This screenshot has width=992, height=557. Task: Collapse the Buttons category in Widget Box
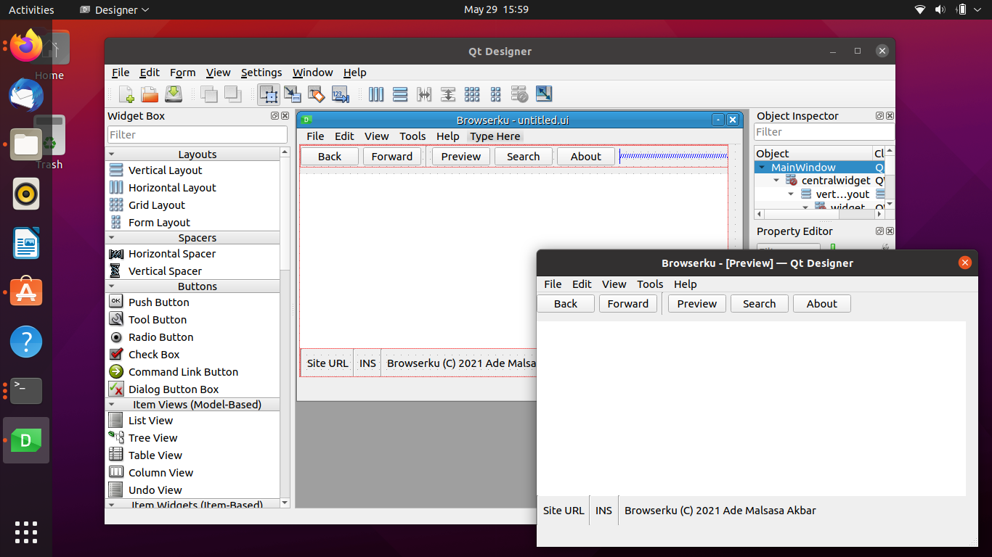[112, 286]
